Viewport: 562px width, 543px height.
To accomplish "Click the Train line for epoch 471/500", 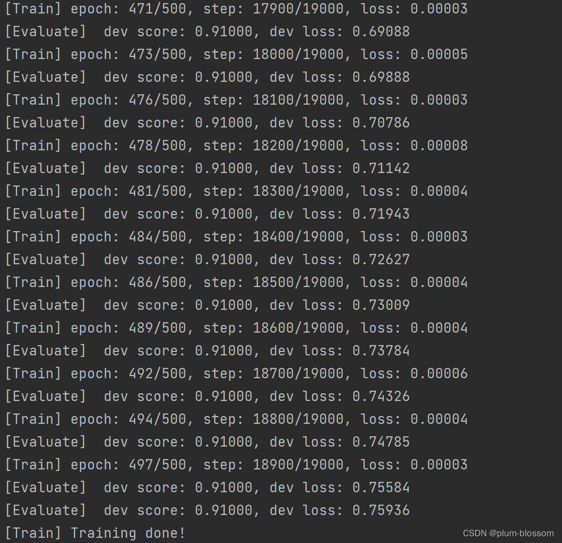I will (236, 9).
